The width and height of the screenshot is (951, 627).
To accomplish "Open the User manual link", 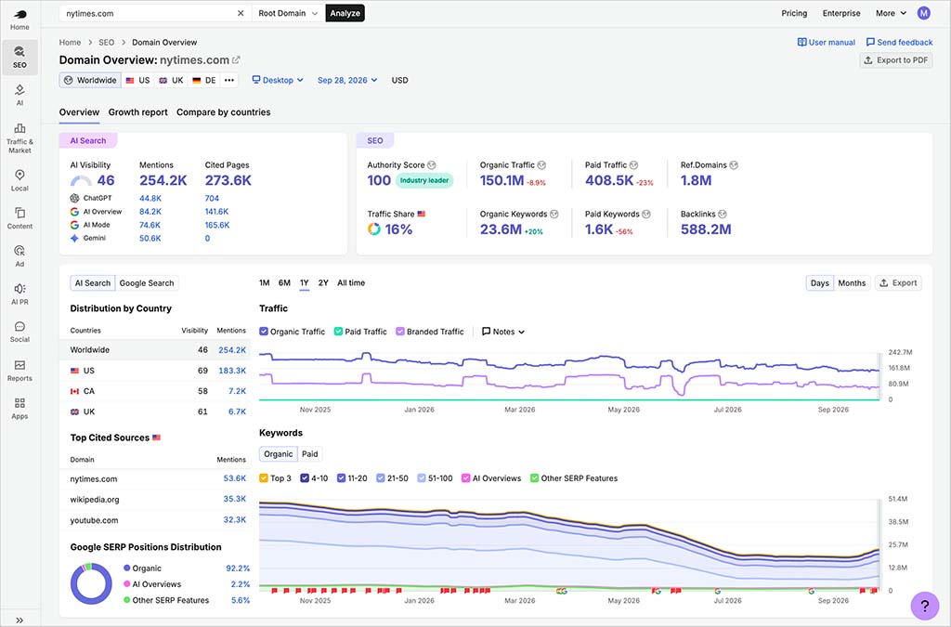I will 826,43.
